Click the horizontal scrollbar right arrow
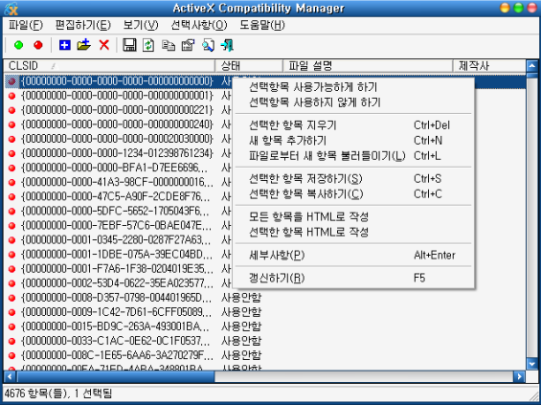The height and width of the screenshot is (405, 541). [519, 376]
